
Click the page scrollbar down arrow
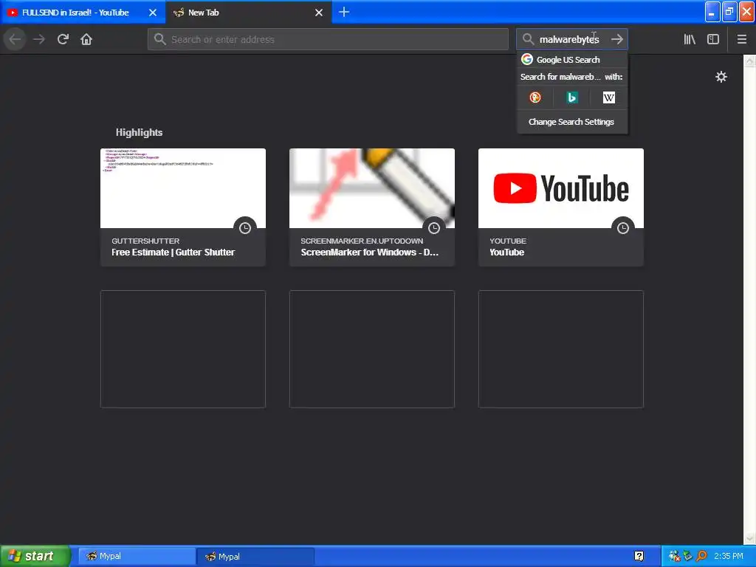(750, 537)
